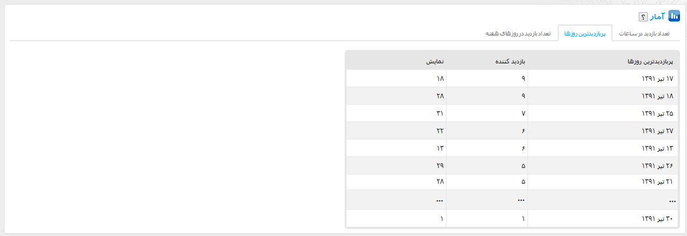Select the ۱۷ تیر ۱۳۹۱ date cell
687x236 pixels.
coord(656,78)
